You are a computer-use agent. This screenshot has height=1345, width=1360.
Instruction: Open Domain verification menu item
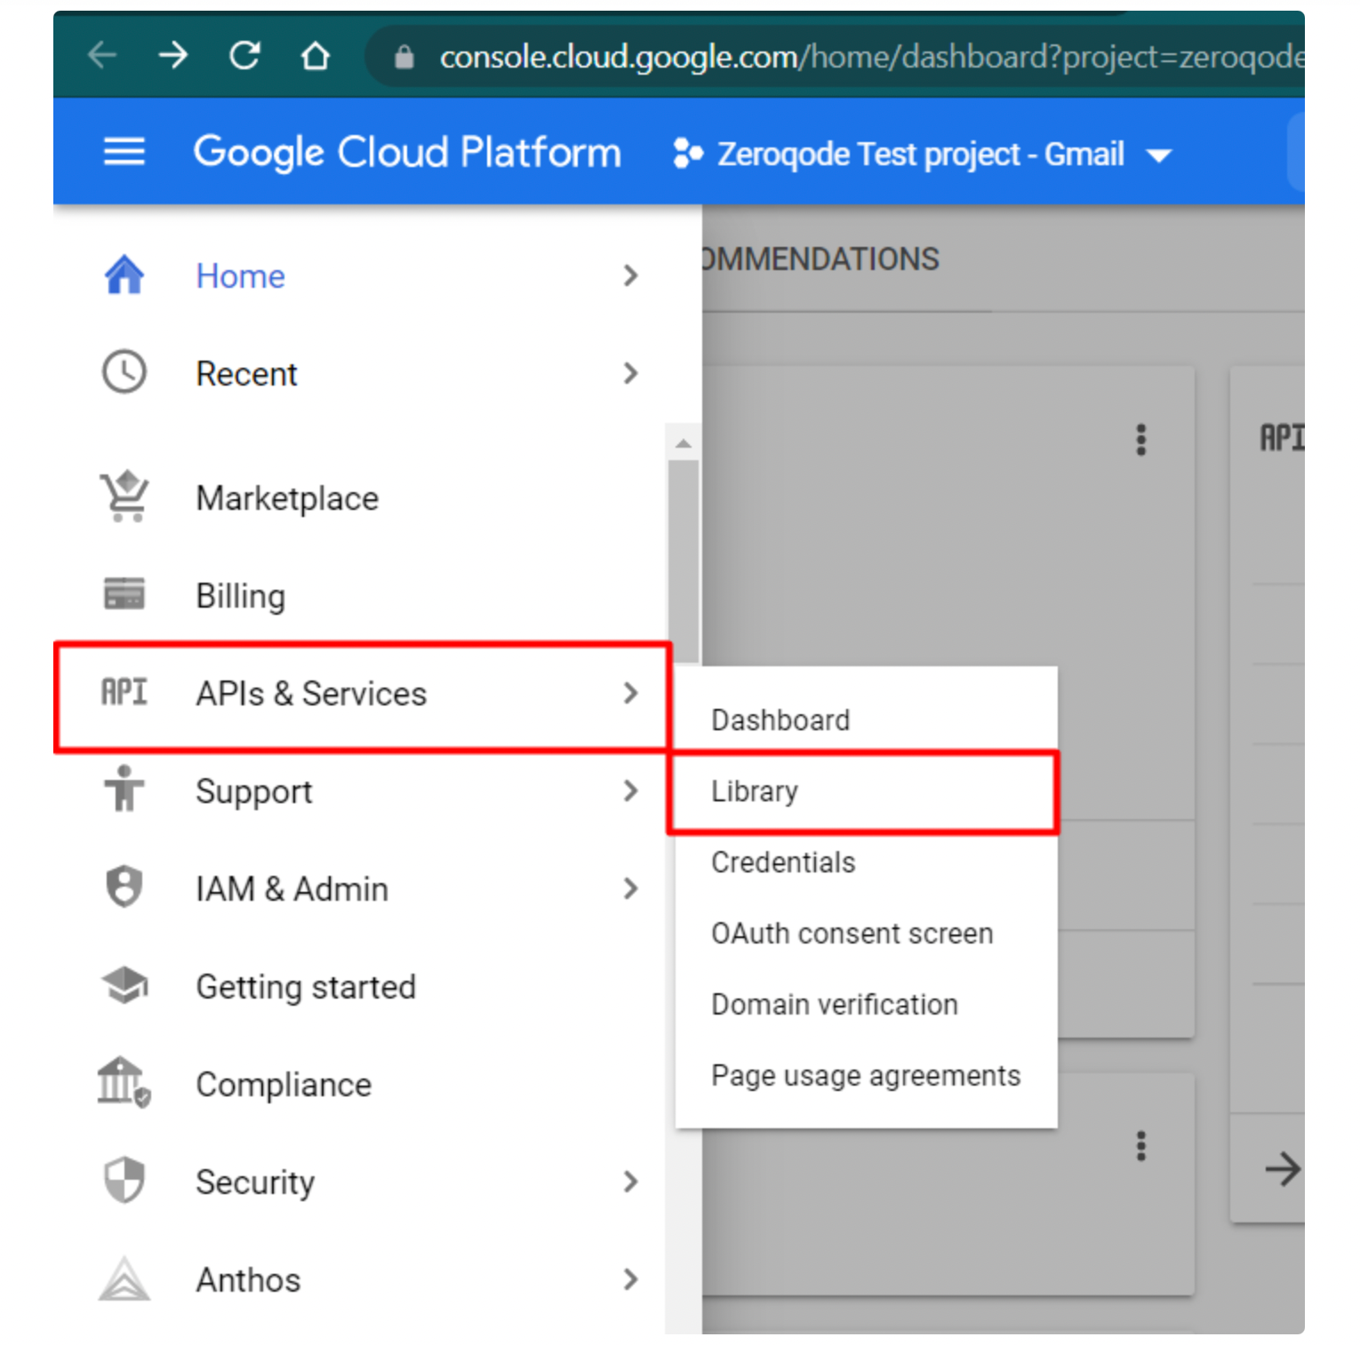866,1004
